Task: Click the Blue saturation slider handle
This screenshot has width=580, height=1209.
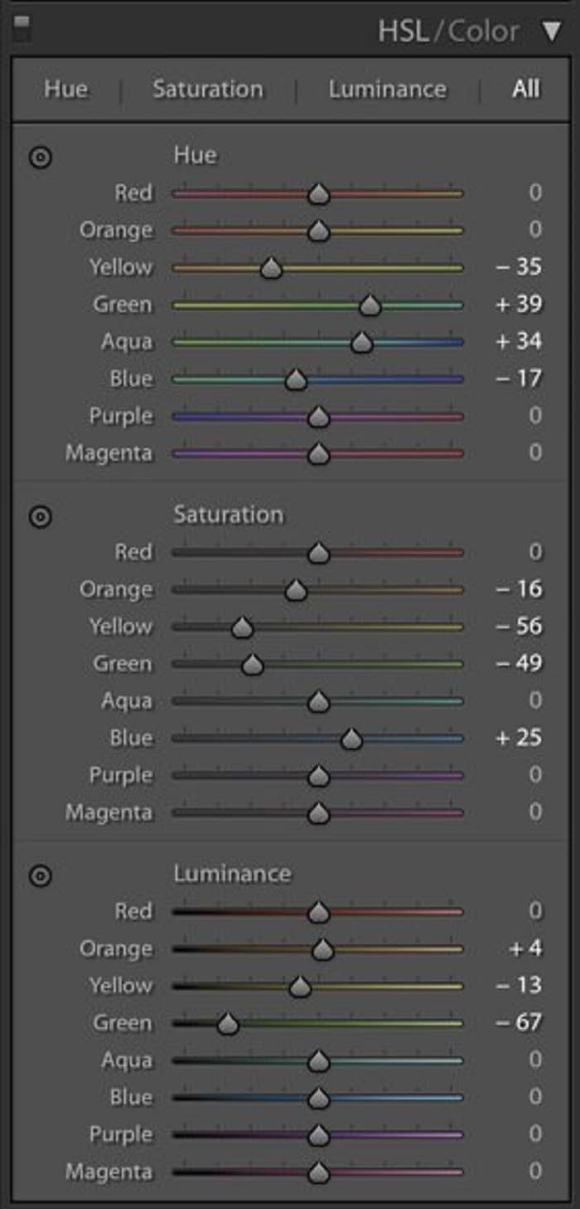Action: tap(351, 739)
